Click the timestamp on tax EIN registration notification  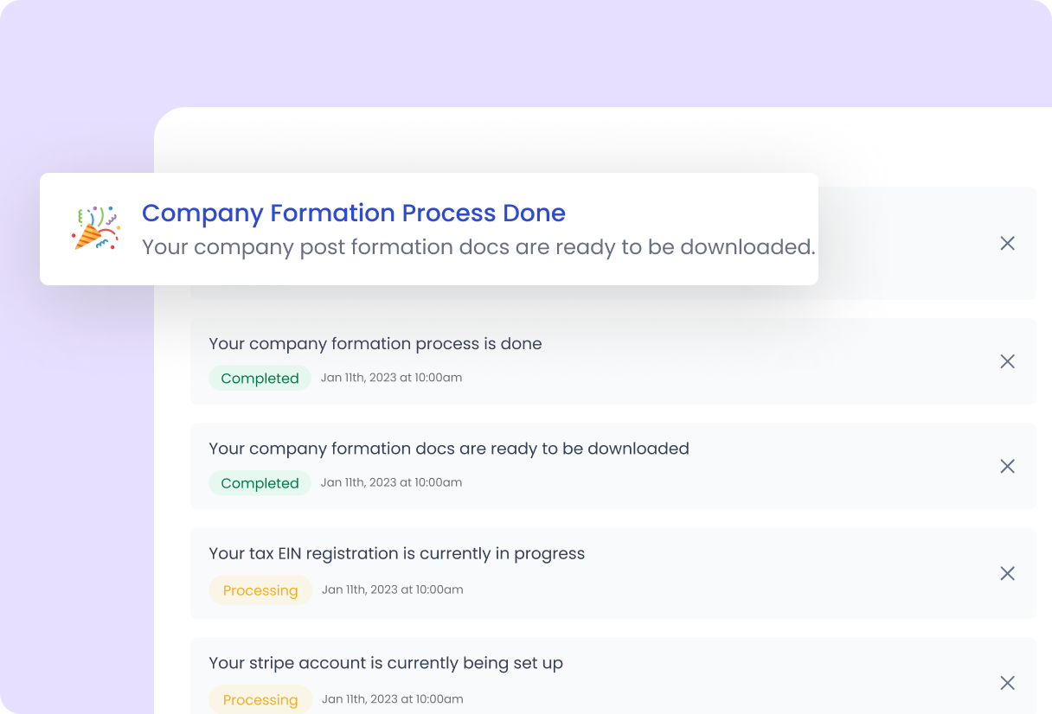392,590
